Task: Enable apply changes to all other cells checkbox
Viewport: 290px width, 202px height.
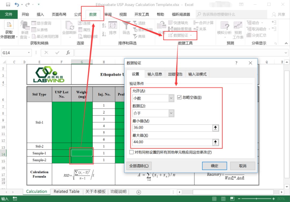Action: [132, 152]
